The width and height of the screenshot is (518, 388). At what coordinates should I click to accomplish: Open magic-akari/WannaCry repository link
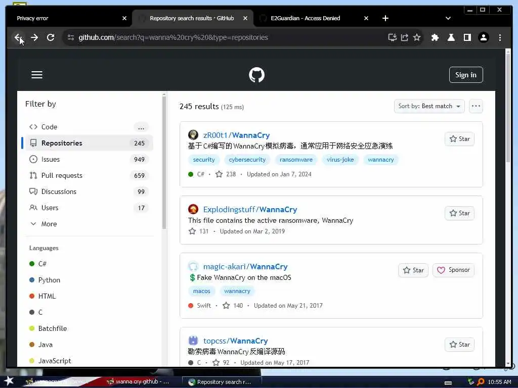(245, 267)
